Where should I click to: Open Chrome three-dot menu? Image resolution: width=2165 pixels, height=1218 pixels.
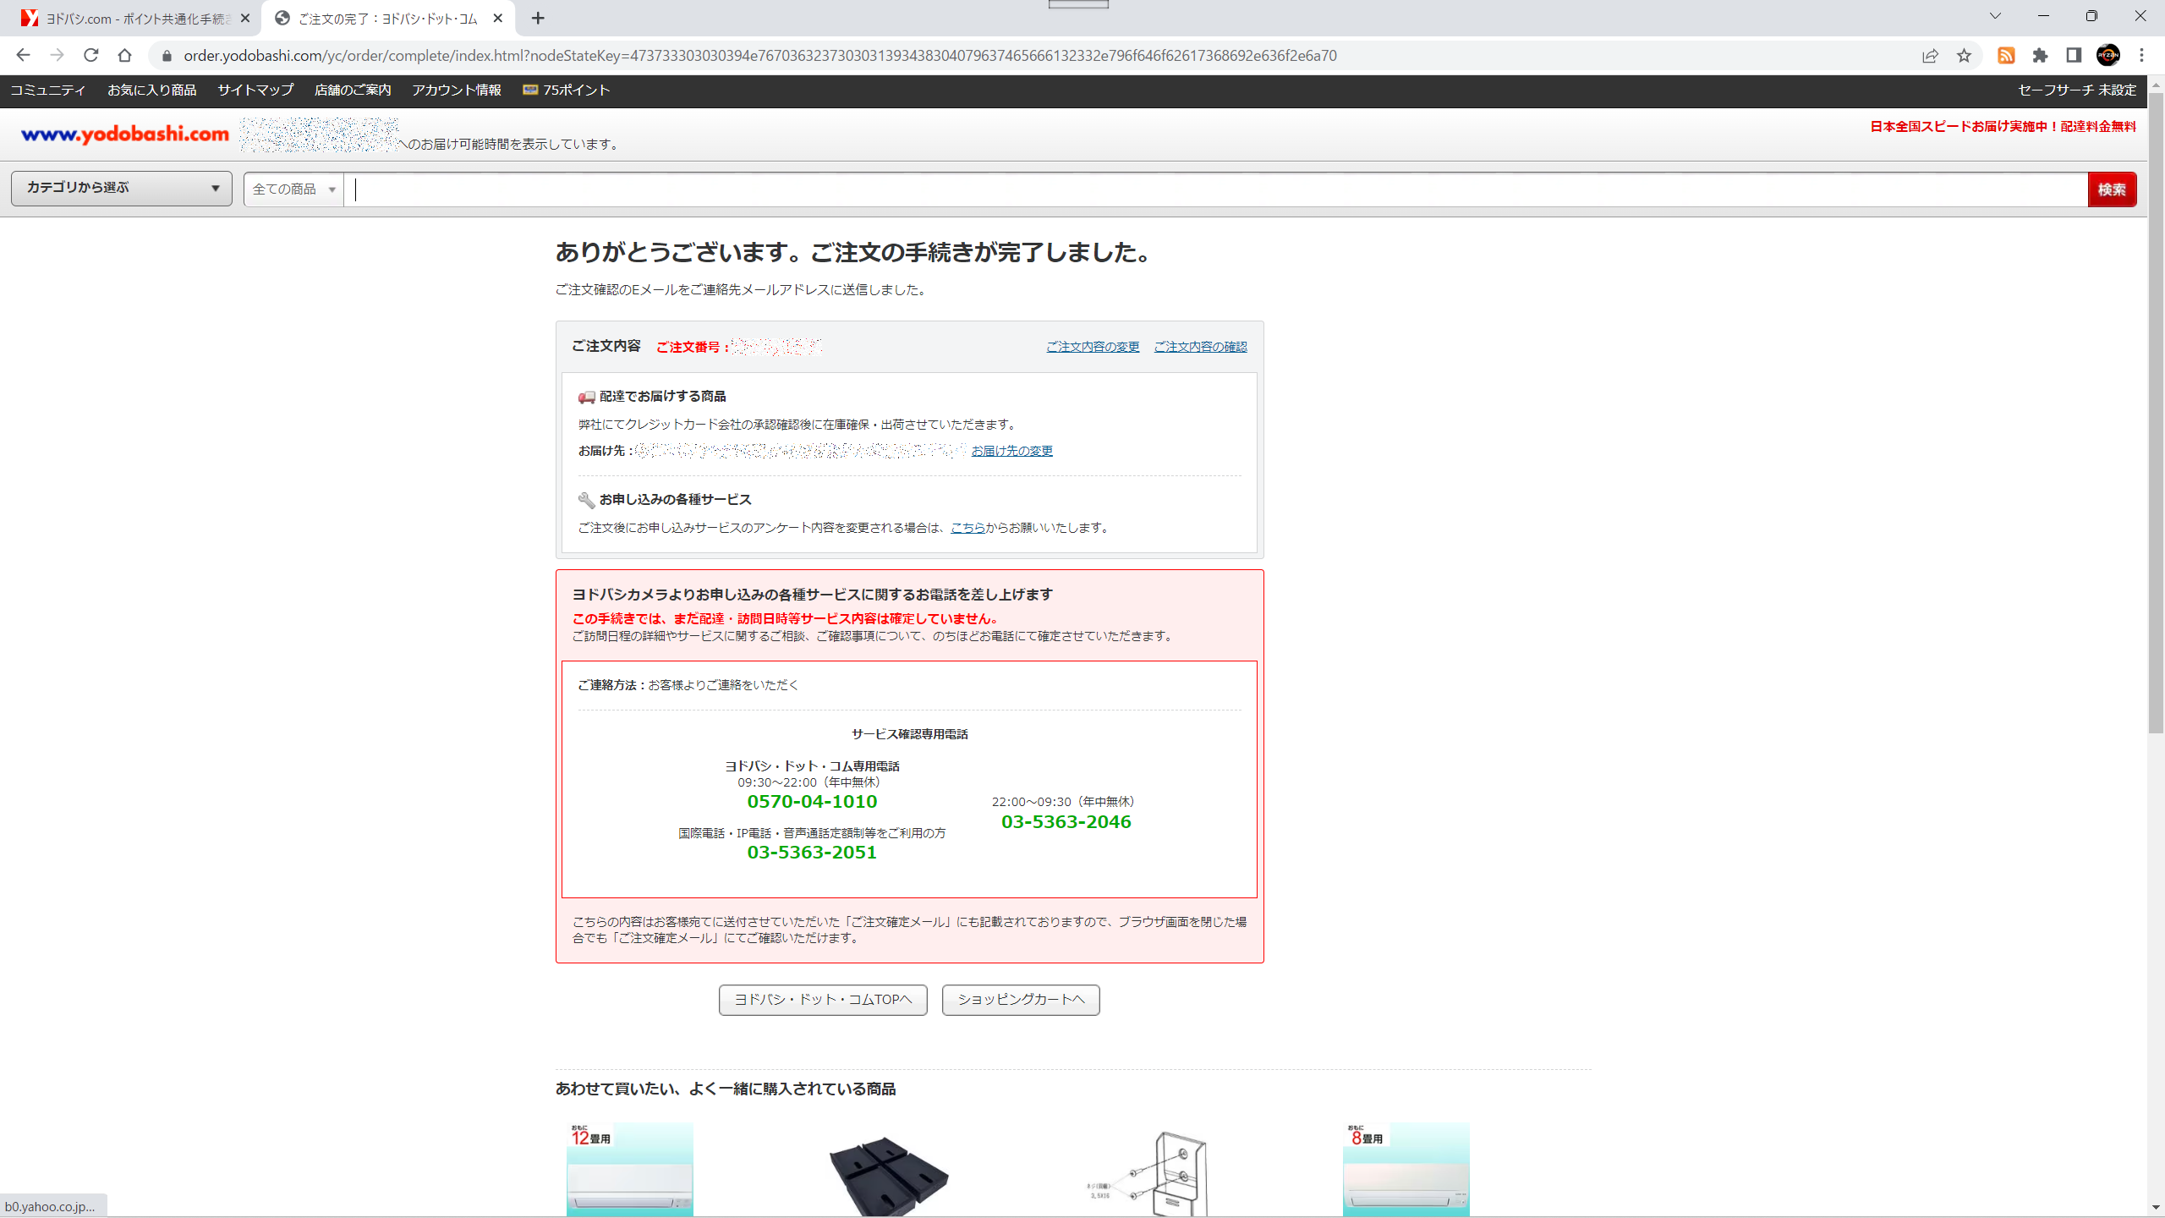(x=2141, y=56)
